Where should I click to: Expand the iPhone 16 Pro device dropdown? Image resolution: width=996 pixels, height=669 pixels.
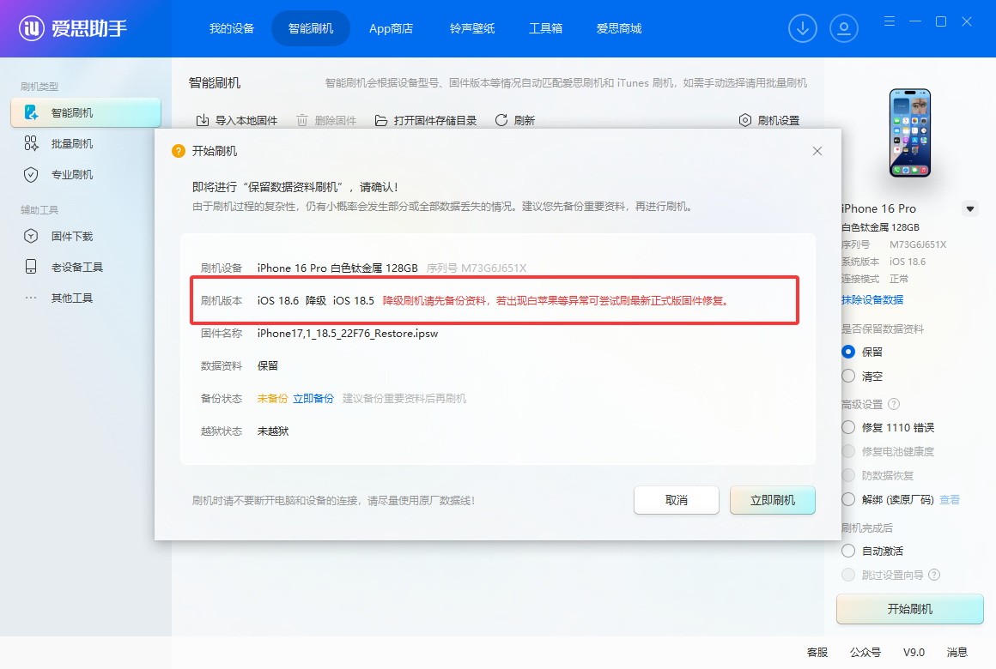point(970,208)
